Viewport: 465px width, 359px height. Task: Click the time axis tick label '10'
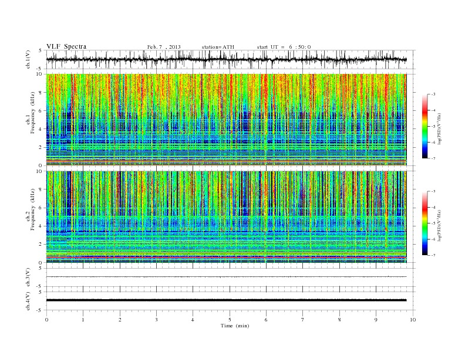(x=413, y=320)
